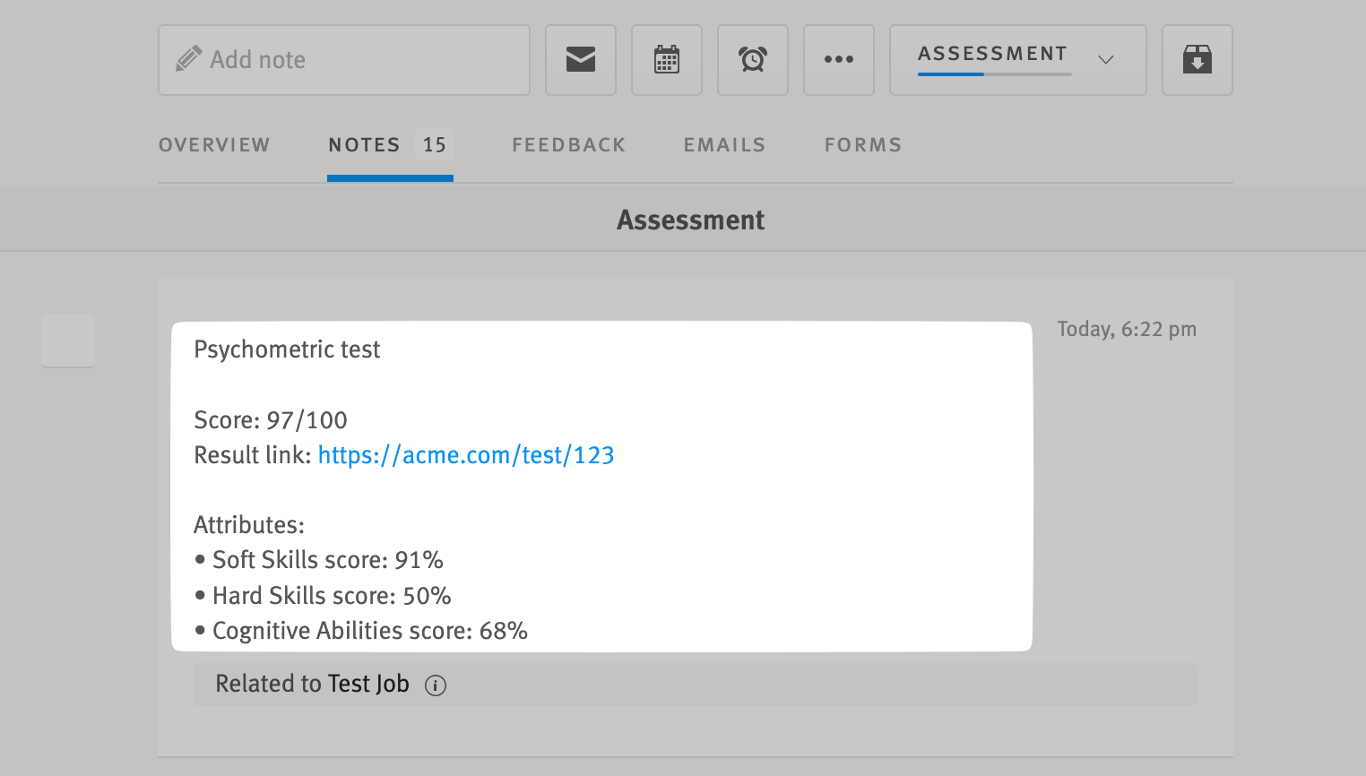This screenshot has height=776, width=1366.
Task: Click the alarm clock snooze icon
Action: click(x=753, y=60)
